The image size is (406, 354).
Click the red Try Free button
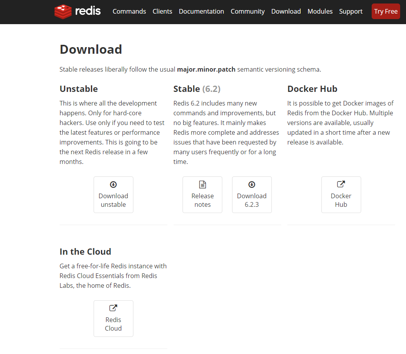click(386, 11)
